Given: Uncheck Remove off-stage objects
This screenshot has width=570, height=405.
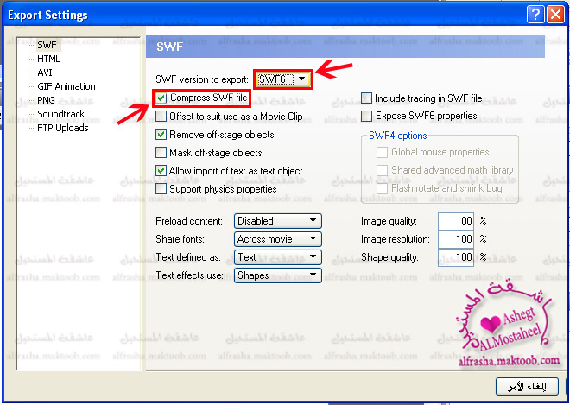Looking at the screenshot, I should pos(161,135).
